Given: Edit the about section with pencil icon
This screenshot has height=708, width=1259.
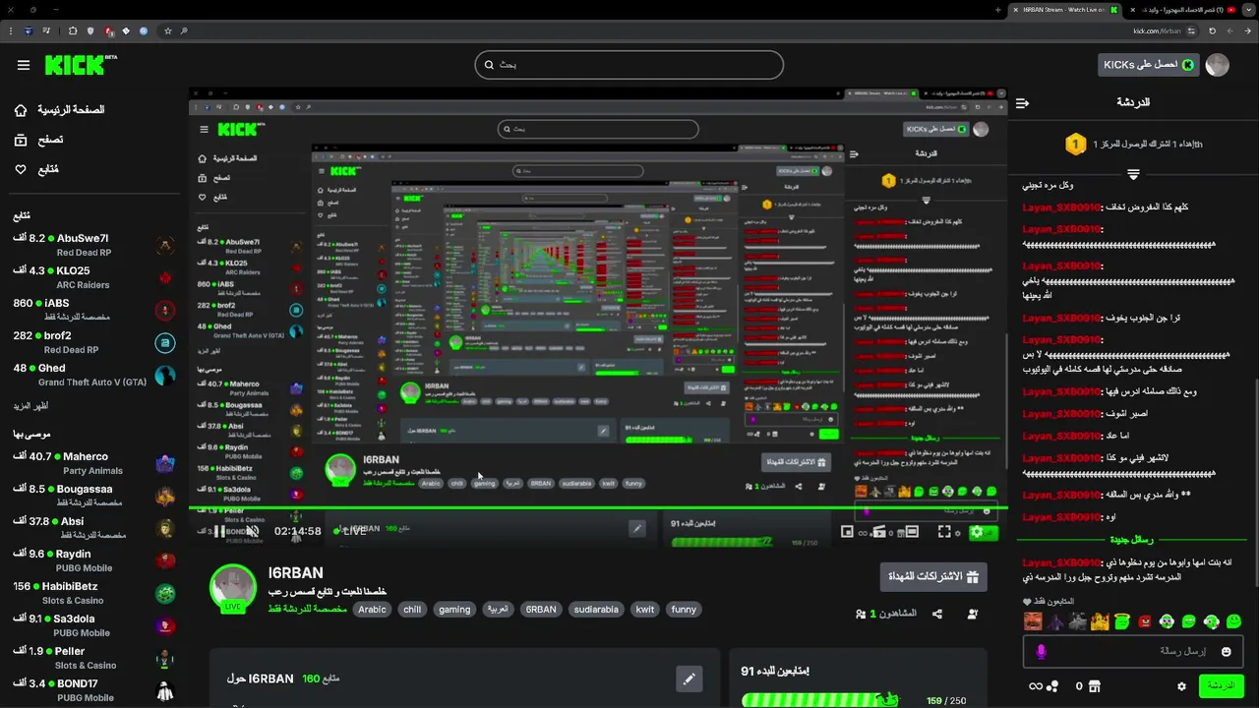Looking at the screenshot, I should [689, 678].
